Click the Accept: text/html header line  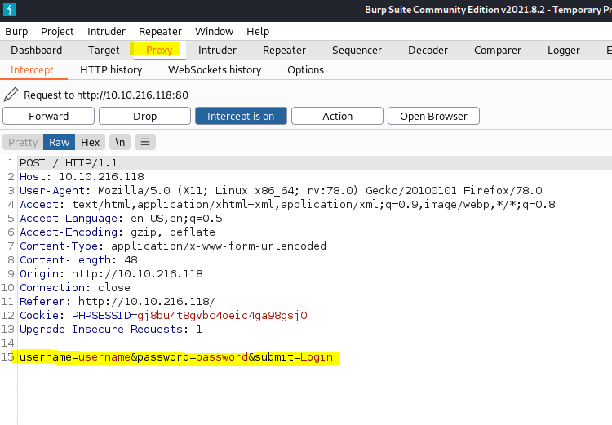tap(287, 205)
